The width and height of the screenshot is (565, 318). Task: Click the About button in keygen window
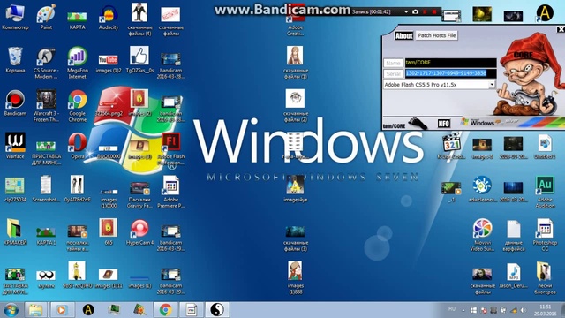pyautogui.click(x=404, y=35)
